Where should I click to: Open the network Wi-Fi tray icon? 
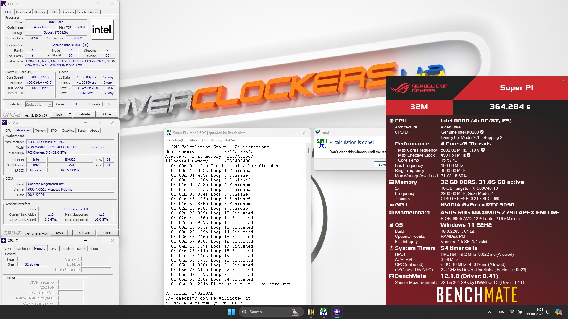click(512, 312)
